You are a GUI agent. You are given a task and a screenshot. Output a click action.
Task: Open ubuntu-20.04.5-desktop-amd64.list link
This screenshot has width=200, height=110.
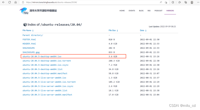coord(42,69)
